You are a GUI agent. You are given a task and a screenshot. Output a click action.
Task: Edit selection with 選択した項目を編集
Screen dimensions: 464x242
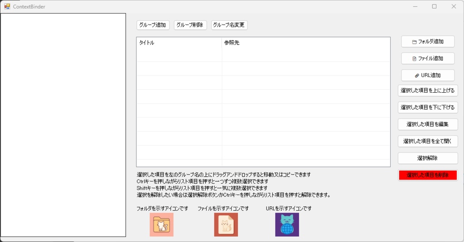pyautogui.click(x=428, y=124)
